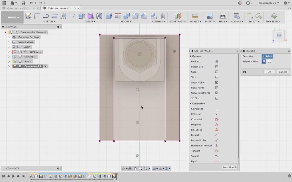This screenshot has width=292, height=182.
Task: Open the CONSTRUCT menu
Action: click(x=178, y=22)
